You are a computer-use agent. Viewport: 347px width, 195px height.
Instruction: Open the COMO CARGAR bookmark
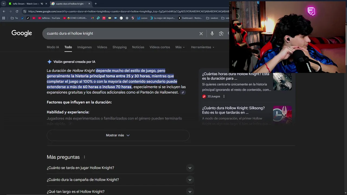[75, 18]
